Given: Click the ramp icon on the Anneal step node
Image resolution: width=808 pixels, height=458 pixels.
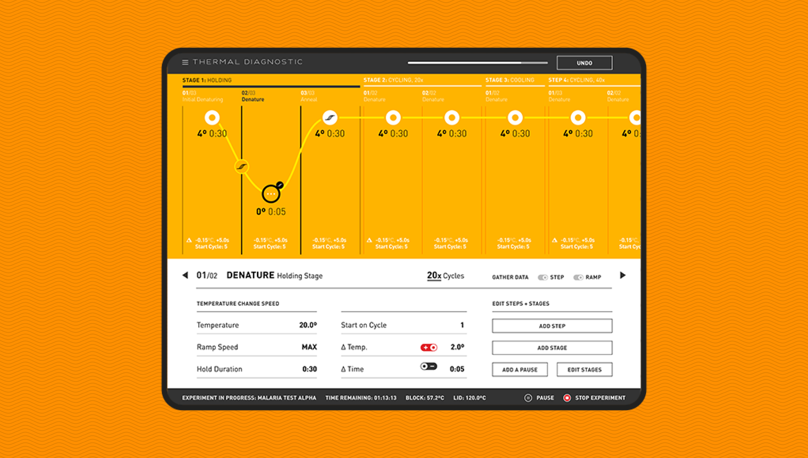Looking at the screenshot, I should point(330,118).
